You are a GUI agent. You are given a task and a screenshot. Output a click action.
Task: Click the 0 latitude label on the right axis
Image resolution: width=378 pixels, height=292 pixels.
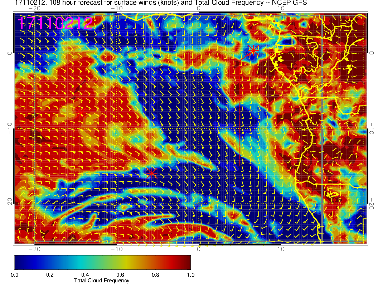371,53
